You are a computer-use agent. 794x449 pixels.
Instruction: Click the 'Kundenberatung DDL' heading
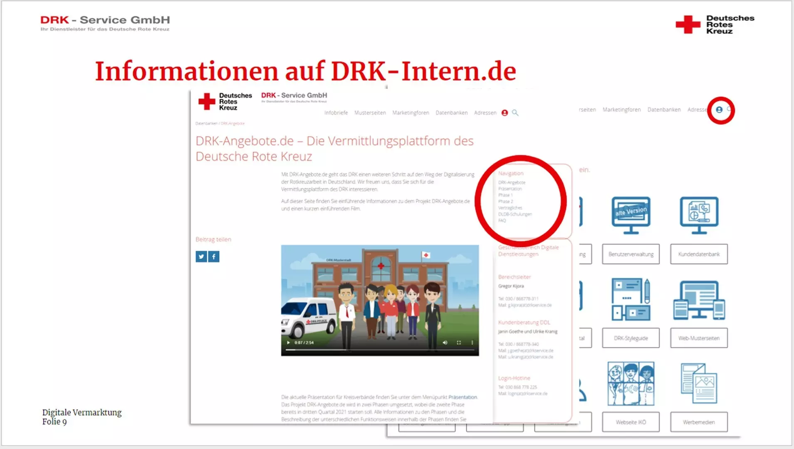click(524, 322)
